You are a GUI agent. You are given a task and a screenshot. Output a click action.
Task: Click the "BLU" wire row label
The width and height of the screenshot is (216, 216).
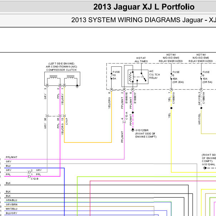point(8,166)
